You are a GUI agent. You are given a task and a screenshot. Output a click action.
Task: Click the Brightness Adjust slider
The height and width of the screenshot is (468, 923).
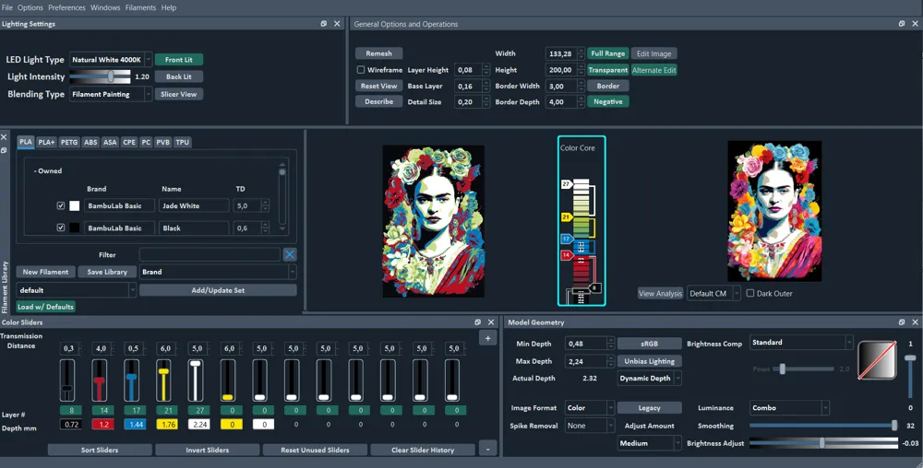[823, 443]
